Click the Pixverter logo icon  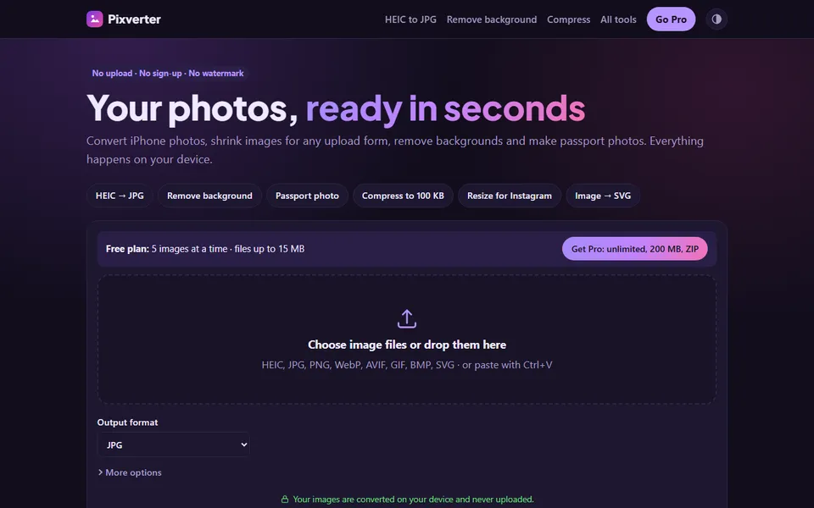(x=94, y=19)
